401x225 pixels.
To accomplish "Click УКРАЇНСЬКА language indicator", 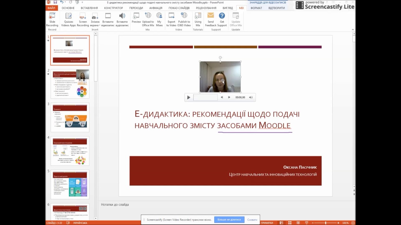I will pos(80,223).
